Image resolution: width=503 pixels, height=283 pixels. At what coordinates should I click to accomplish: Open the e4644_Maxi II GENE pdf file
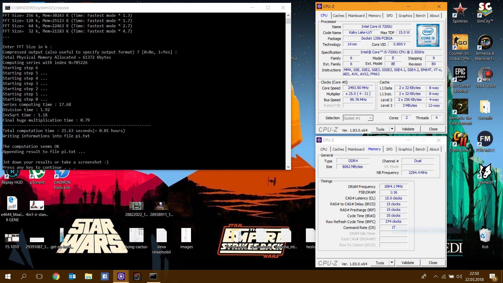[12, 209]
